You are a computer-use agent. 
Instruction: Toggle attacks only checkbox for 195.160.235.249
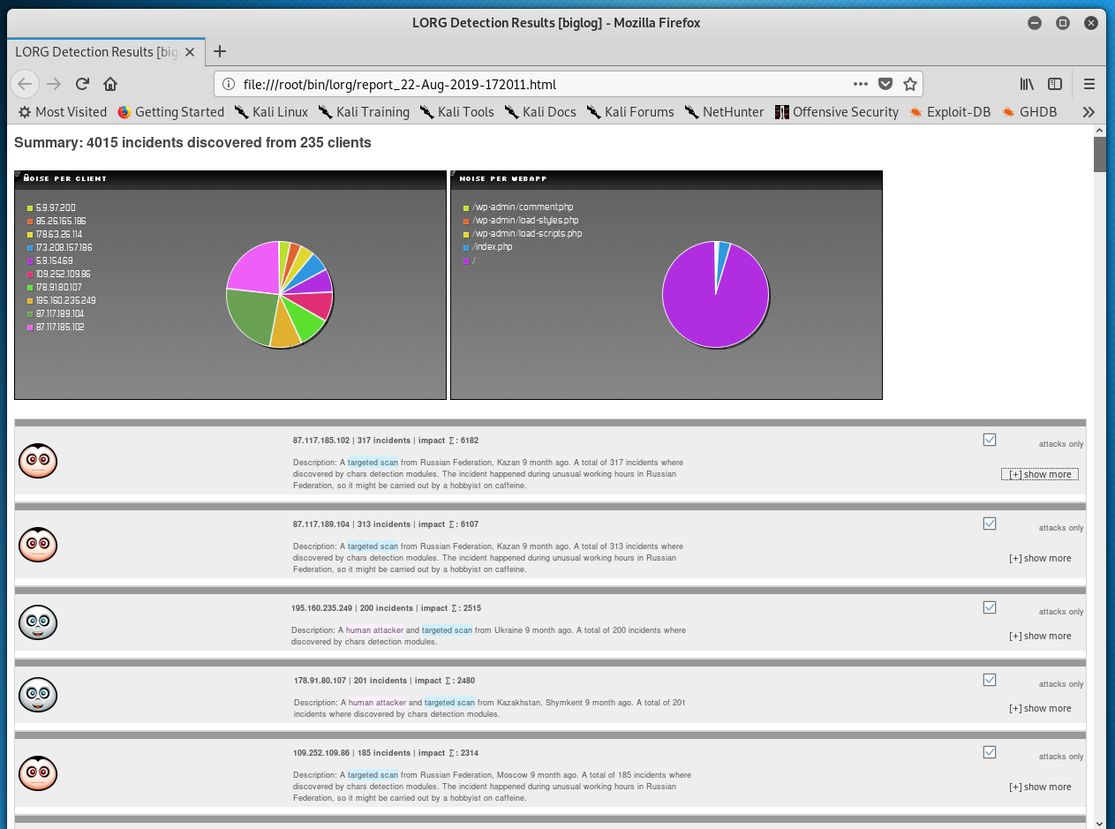coord(990,607)
